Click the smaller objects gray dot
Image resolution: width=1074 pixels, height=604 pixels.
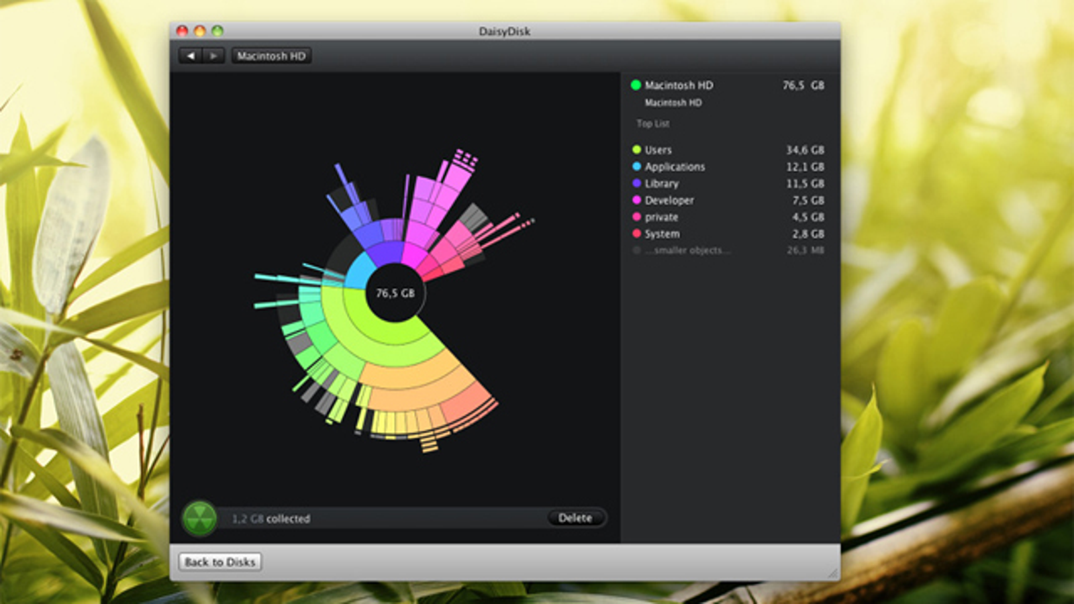tap(636, 250)
